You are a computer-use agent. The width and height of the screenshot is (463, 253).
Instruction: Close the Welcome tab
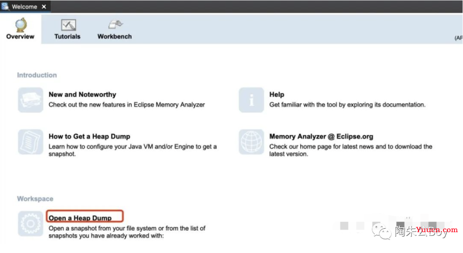(x=44, y=6)
